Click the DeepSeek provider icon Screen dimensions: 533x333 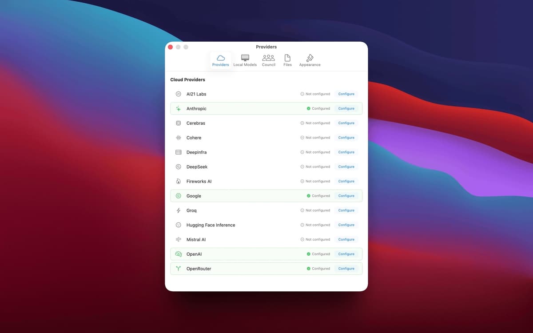click(179, 167)
